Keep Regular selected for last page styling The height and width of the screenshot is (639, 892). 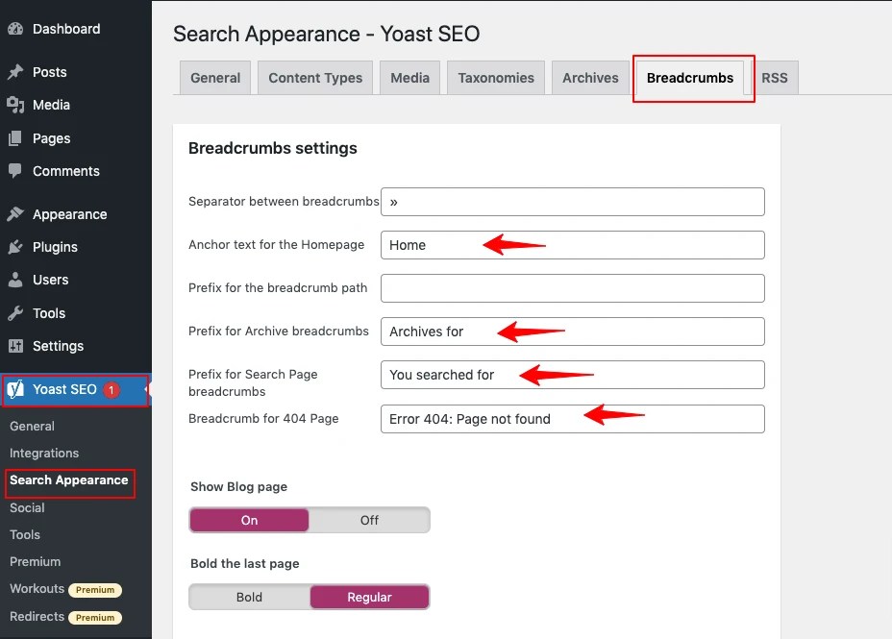click(369, 597)
